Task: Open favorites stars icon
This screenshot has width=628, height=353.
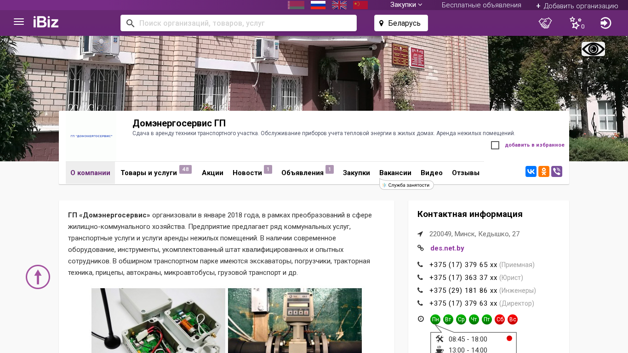Action: pyautogui.click(x=576, y=23)
